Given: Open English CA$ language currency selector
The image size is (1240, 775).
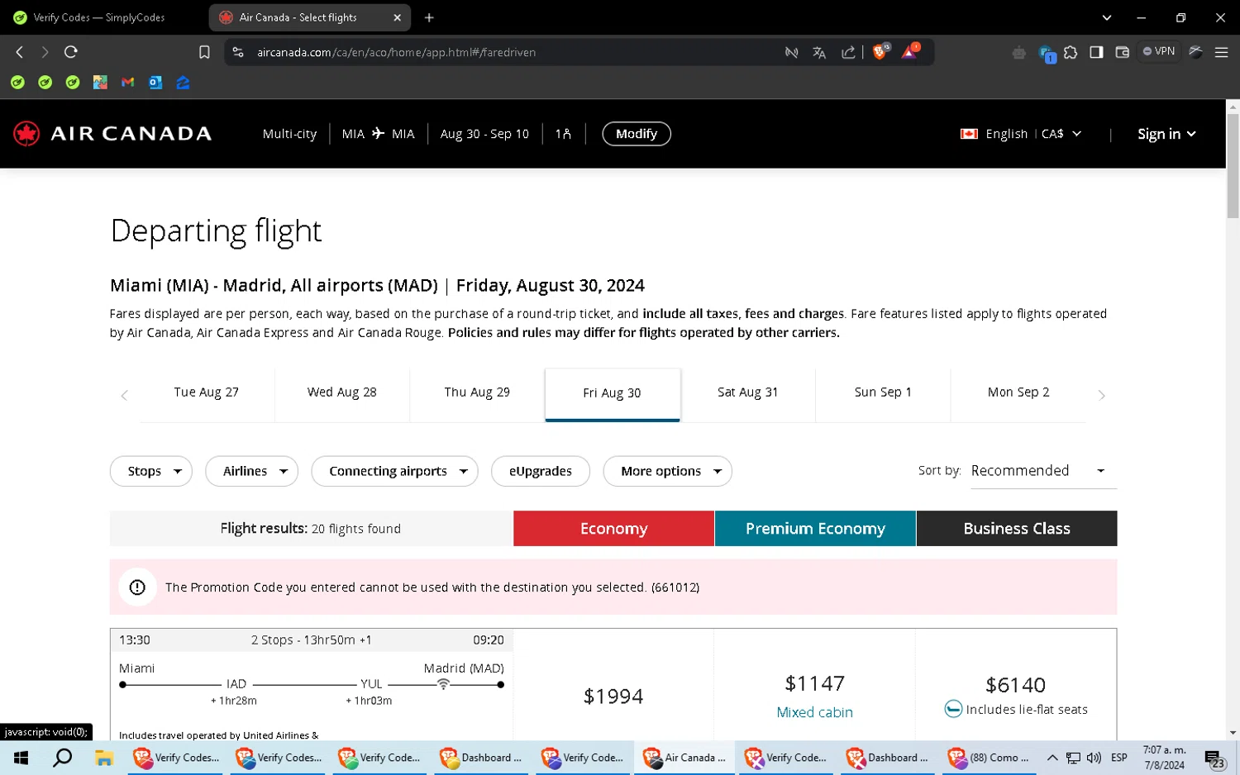Looking at the screenshot, I should 1021,134.
